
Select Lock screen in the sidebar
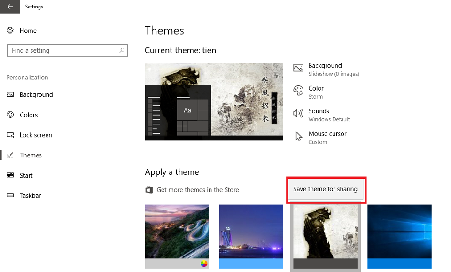click(36, 135)
